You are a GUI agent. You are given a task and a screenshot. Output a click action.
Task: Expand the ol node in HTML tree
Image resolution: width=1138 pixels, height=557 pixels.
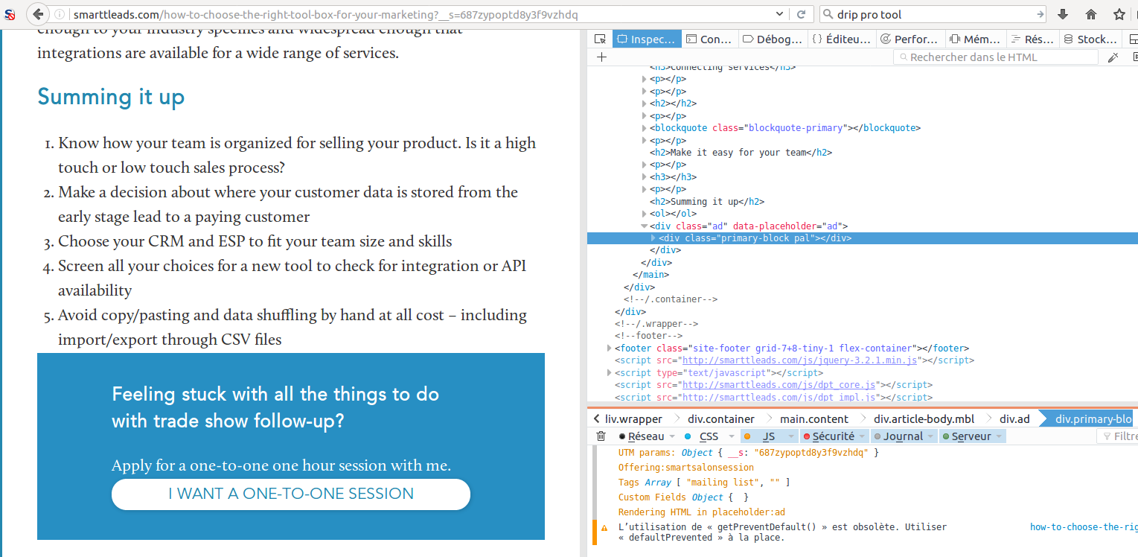(645, 214)
